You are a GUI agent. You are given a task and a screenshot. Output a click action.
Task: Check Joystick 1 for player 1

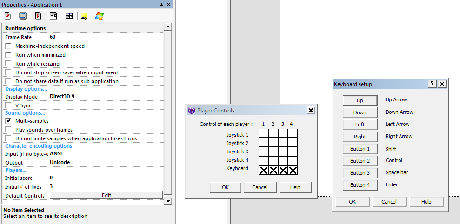[263, 135]
